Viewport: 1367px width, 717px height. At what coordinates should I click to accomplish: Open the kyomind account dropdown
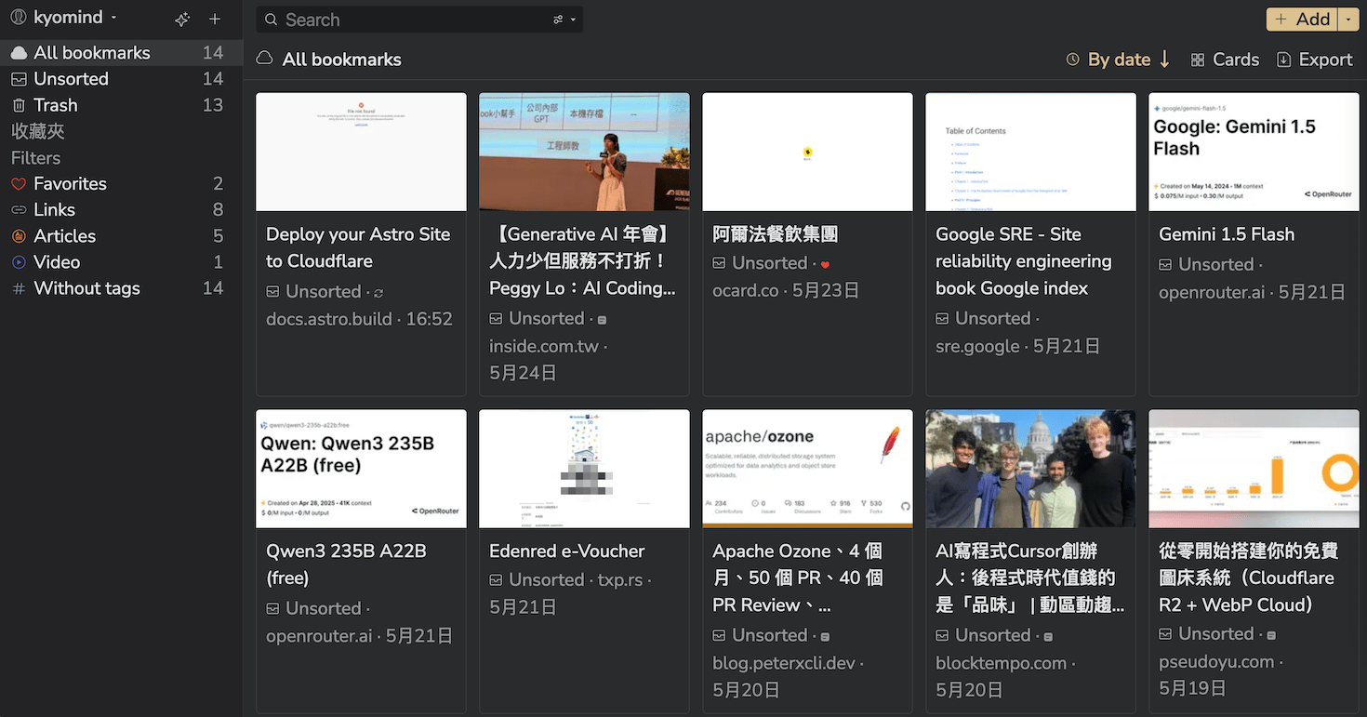click(63, 18)
